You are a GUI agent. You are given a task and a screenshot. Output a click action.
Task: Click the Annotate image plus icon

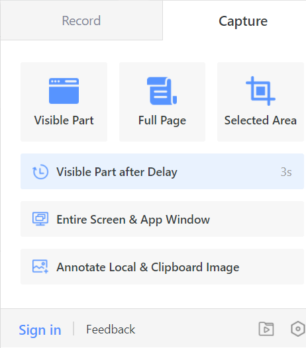40,267
